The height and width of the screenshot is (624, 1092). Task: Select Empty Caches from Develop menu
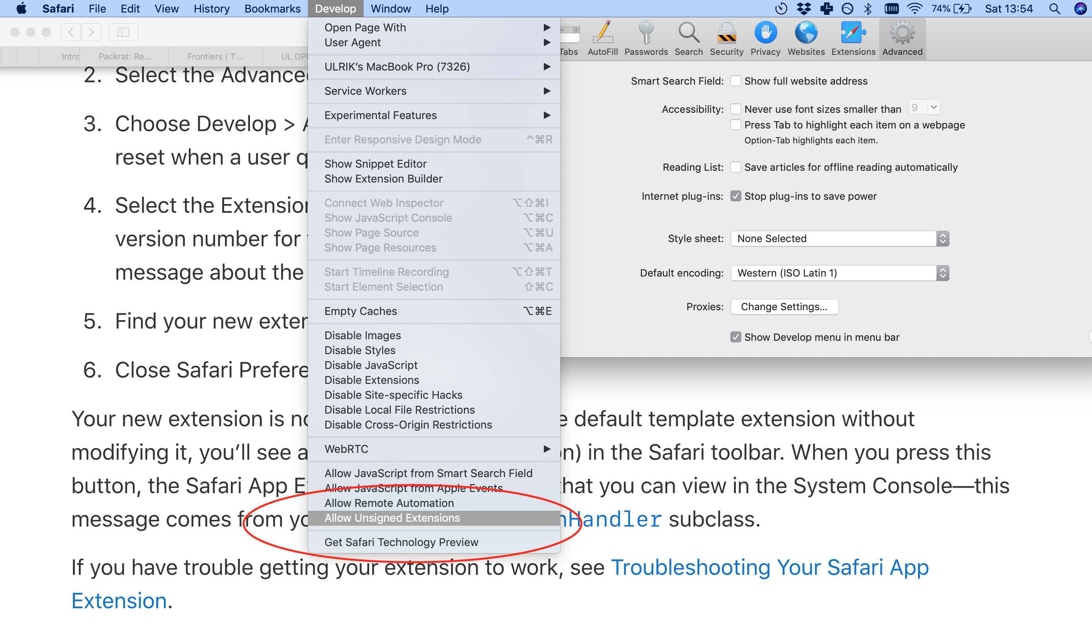pos(361,311)
